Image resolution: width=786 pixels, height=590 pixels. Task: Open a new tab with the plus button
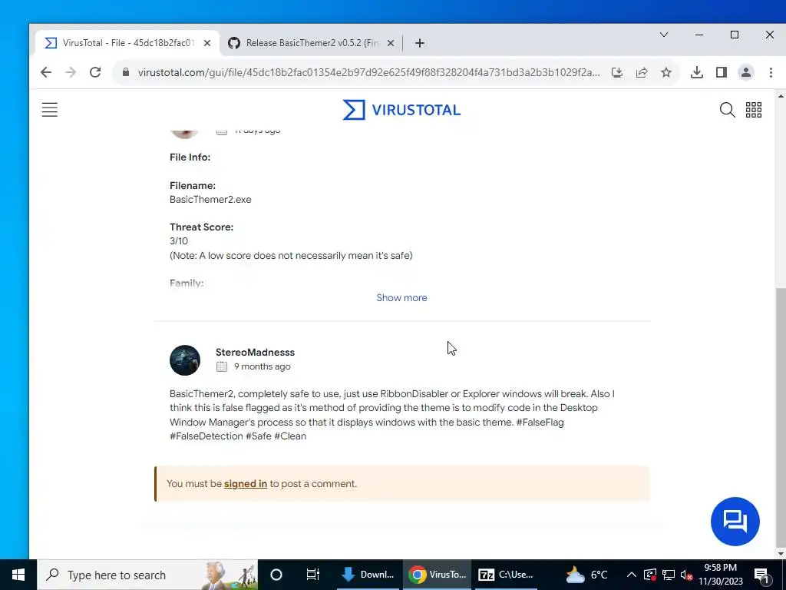pyautogui.click(x=420, y=43)
